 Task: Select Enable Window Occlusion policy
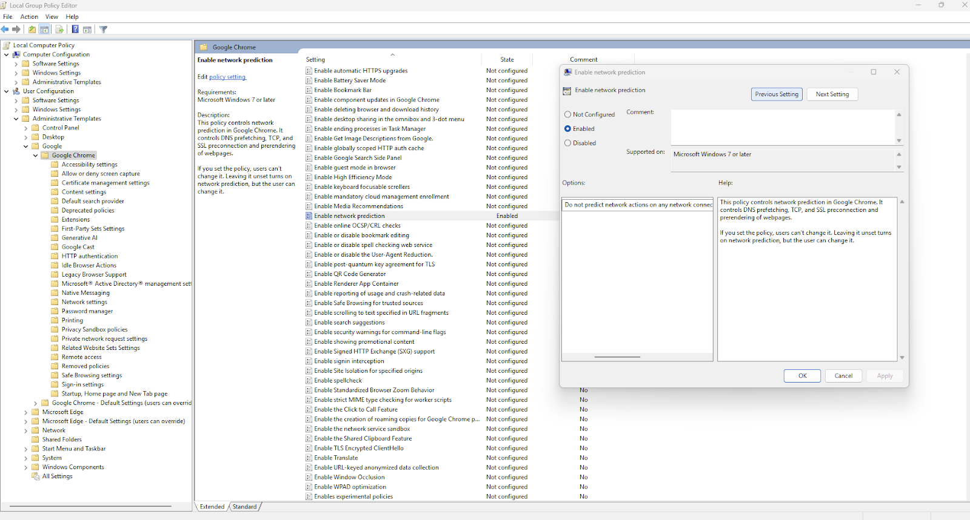(349, 478)
